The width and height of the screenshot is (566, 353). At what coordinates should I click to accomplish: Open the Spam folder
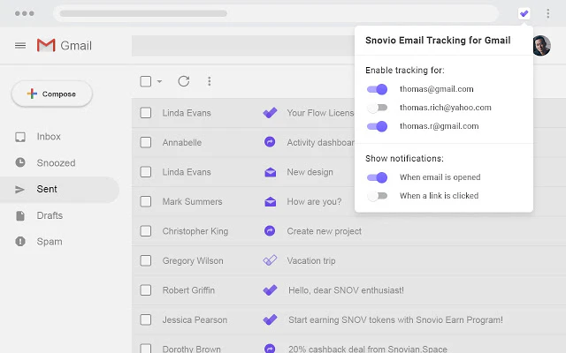point(50,241)
